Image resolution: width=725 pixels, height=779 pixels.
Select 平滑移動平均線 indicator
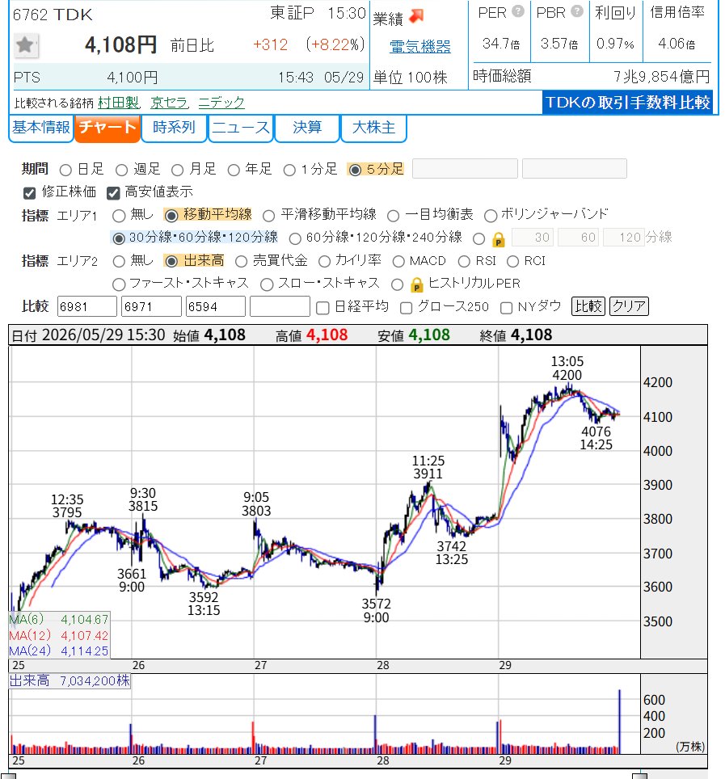[269, 216]
